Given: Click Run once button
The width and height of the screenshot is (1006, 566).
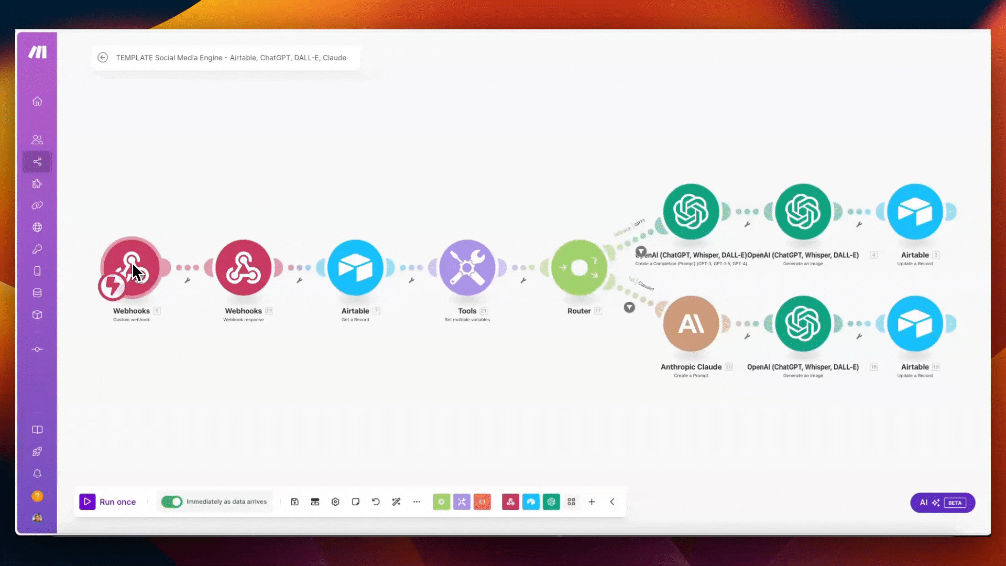Looking at the screenshot, I should (x=107, y=502).
